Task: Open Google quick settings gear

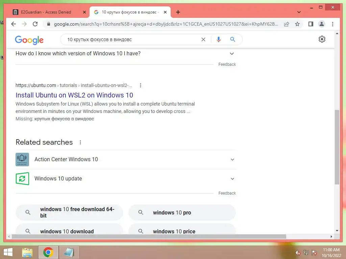Action: click(x=322, y=39)
